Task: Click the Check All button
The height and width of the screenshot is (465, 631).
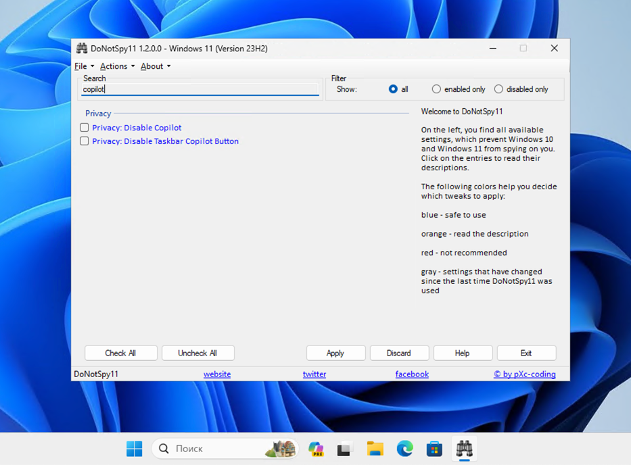Action: [120, 353]
